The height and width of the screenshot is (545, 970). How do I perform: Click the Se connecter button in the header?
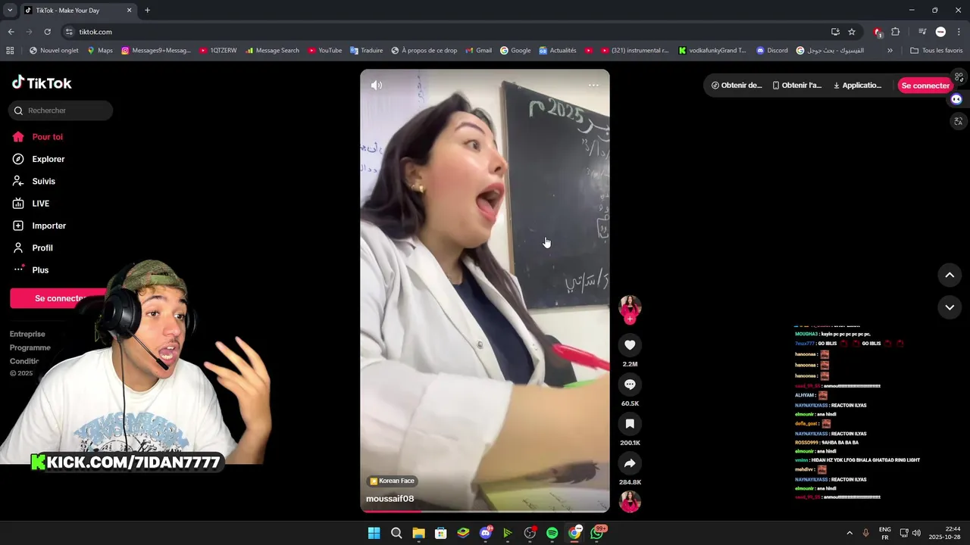[925, 86]
